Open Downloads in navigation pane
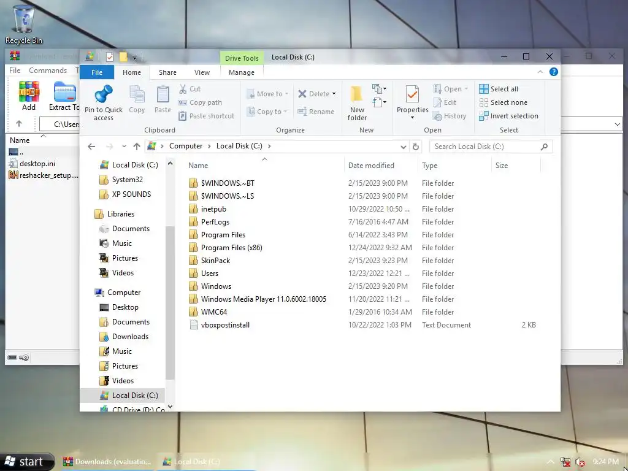This screenshot has width=628, height=471. click(130, 337)
